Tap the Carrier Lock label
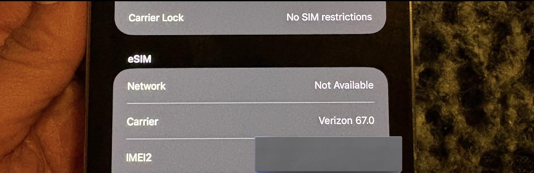This screenshot has height=173, width=534. [156, 18]
